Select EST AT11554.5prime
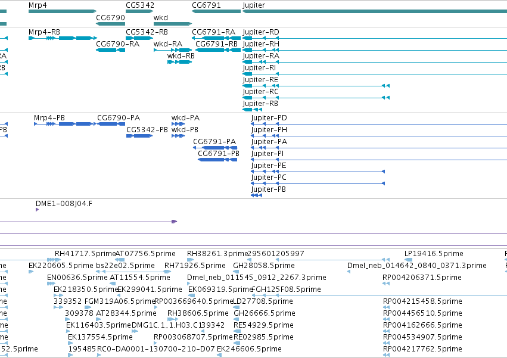This screenshot has height=358, width=507. [x=140, y=278]
